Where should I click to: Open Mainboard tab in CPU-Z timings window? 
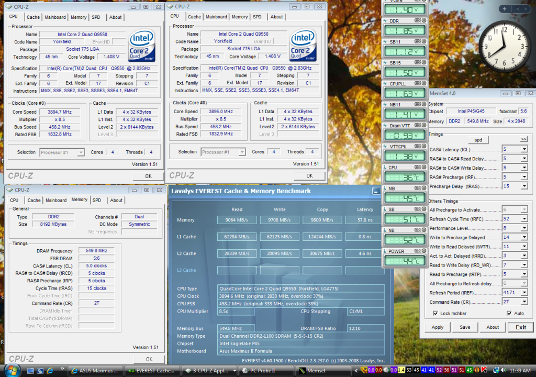tap(56, 200)
